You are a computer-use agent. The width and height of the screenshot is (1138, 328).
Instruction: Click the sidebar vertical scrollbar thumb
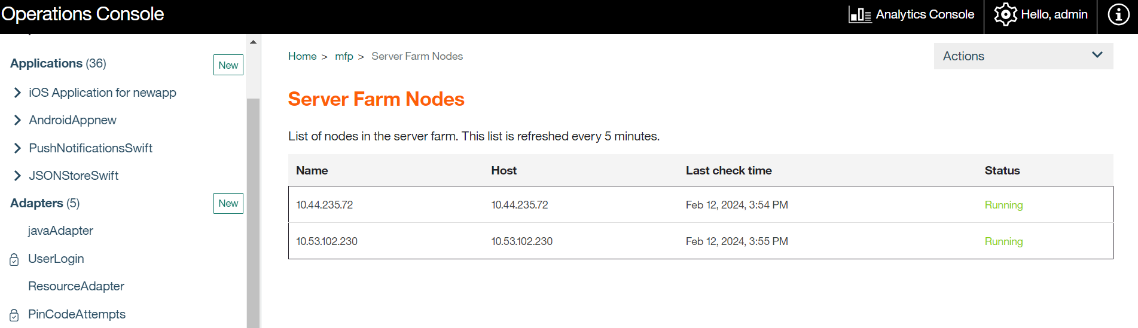tap(253, 209)
